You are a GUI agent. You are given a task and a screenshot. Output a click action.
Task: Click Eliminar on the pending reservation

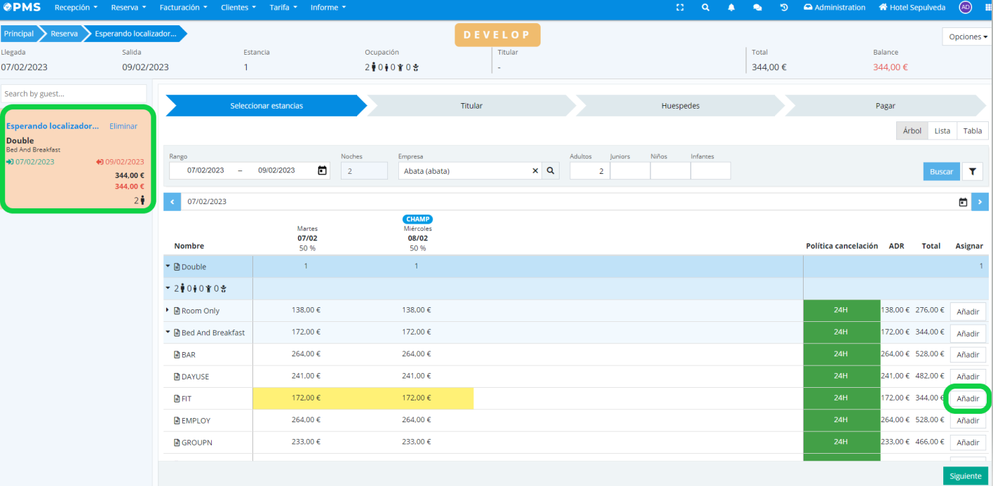click(123, 126)
